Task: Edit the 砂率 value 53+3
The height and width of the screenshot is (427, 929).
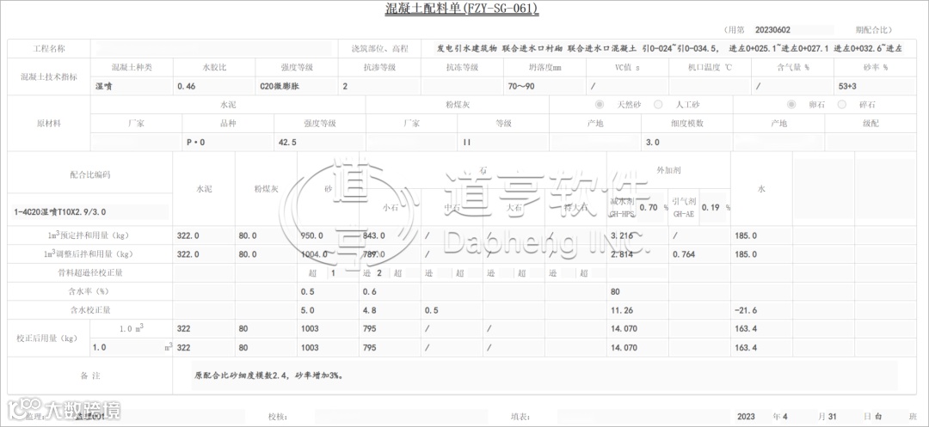Action: pyautogui.click(x=875, y=87)
